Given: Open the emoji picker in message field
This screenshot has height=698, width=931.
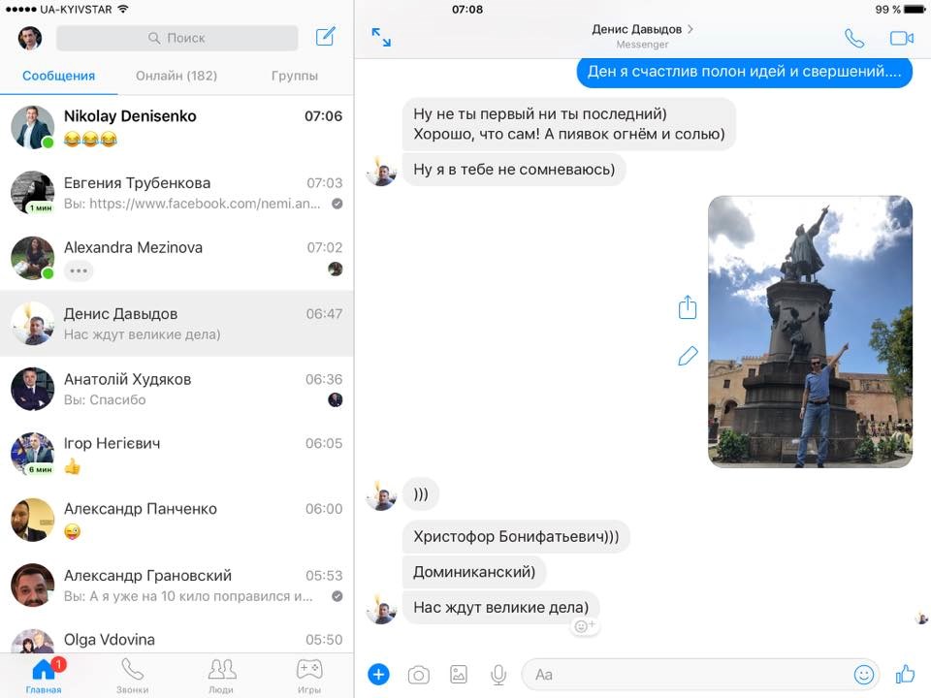Looking at the screenshot, I should click(x=863, y=675).
